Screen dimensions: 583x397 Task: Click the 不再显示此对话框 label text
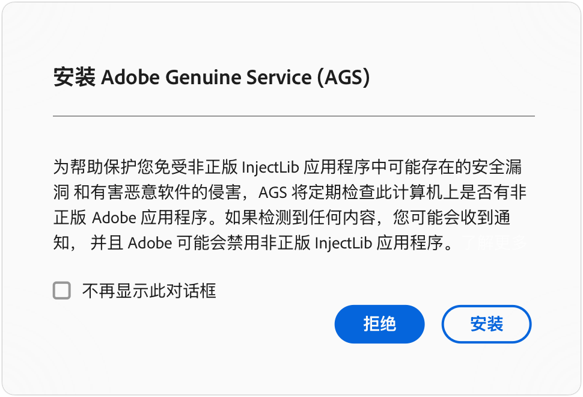click(149, 292)
